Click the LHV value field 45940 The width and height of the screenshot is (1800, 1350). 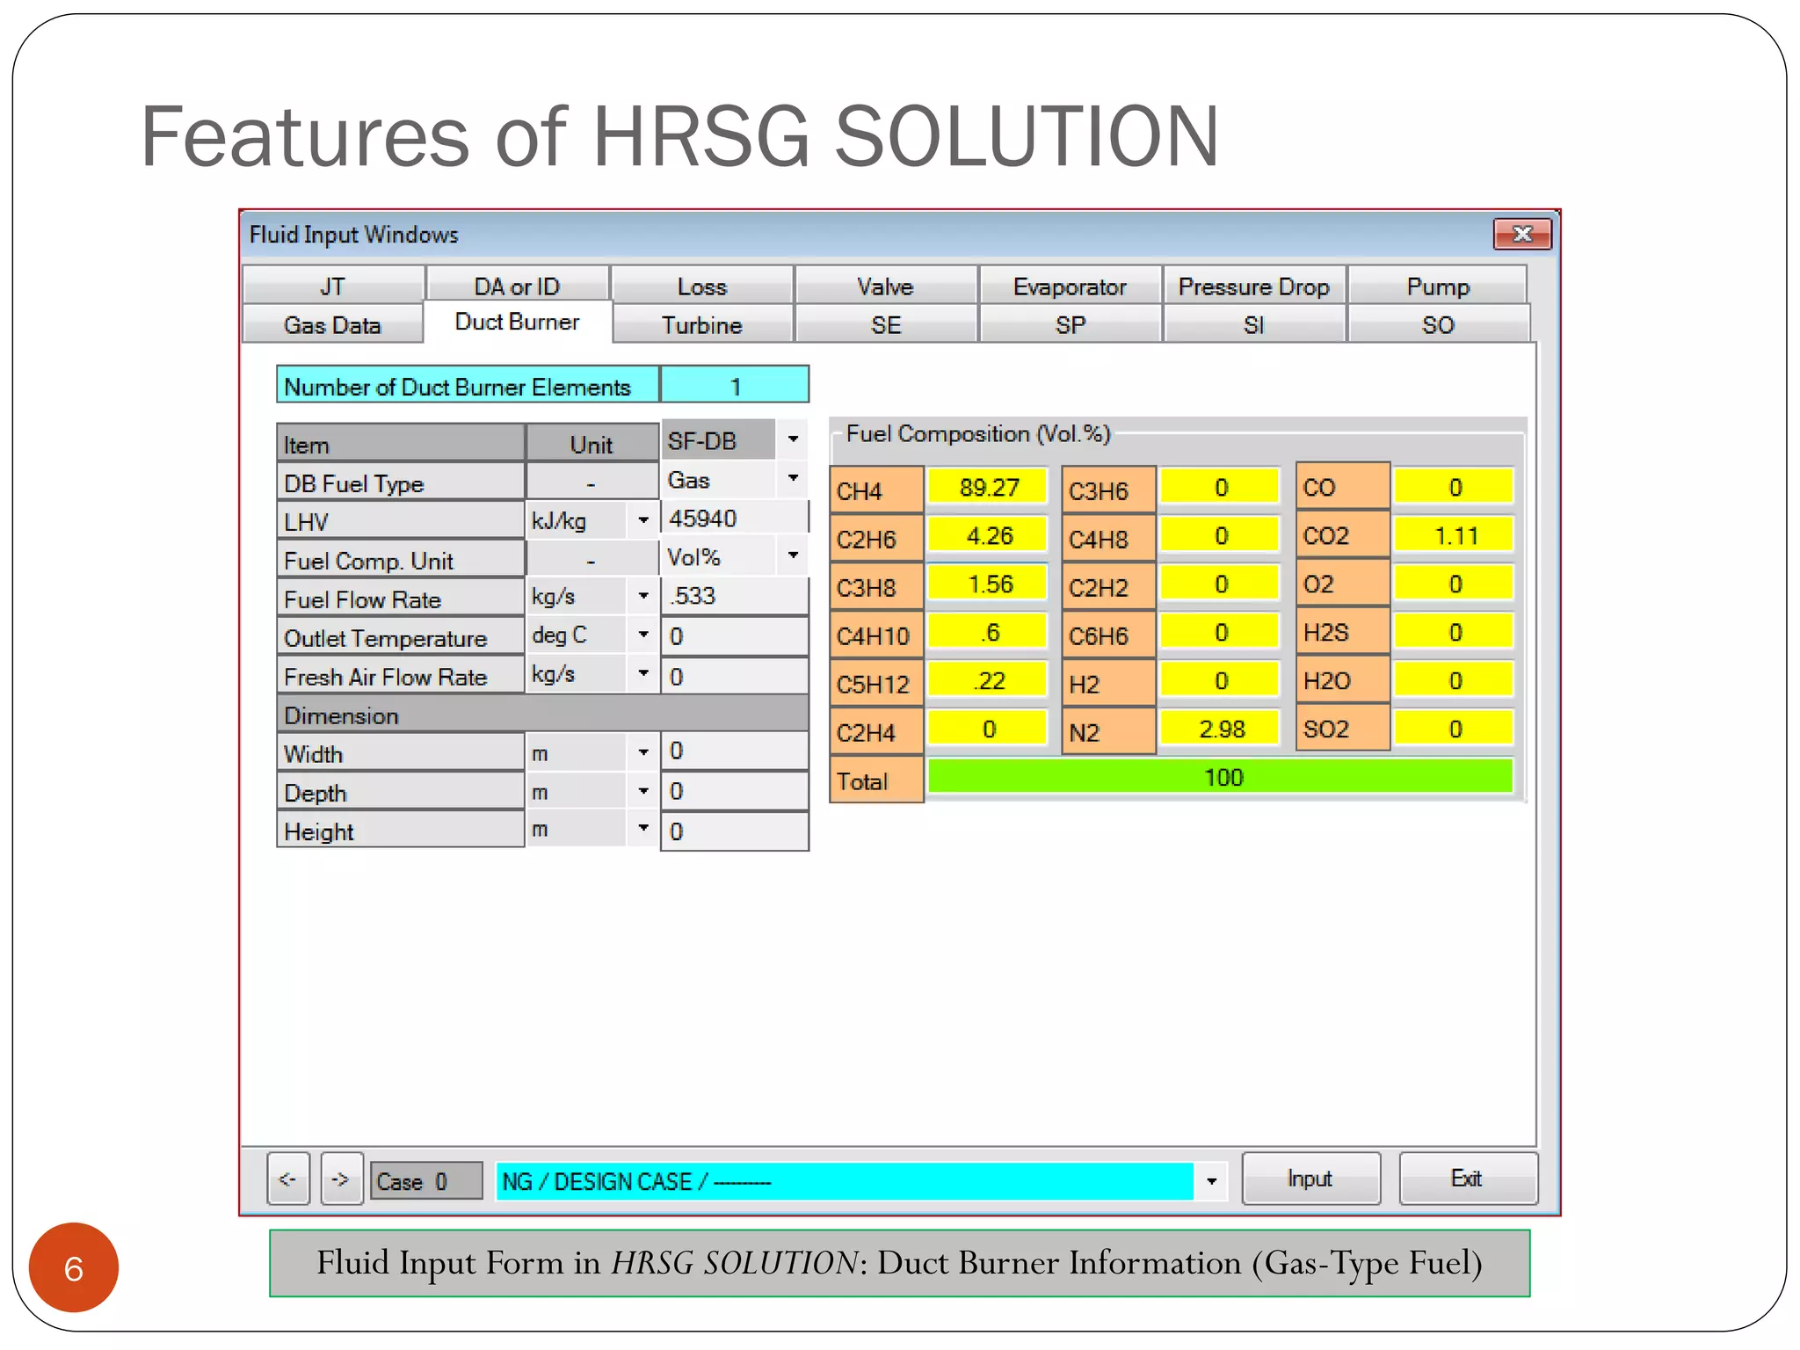(735, 519)
